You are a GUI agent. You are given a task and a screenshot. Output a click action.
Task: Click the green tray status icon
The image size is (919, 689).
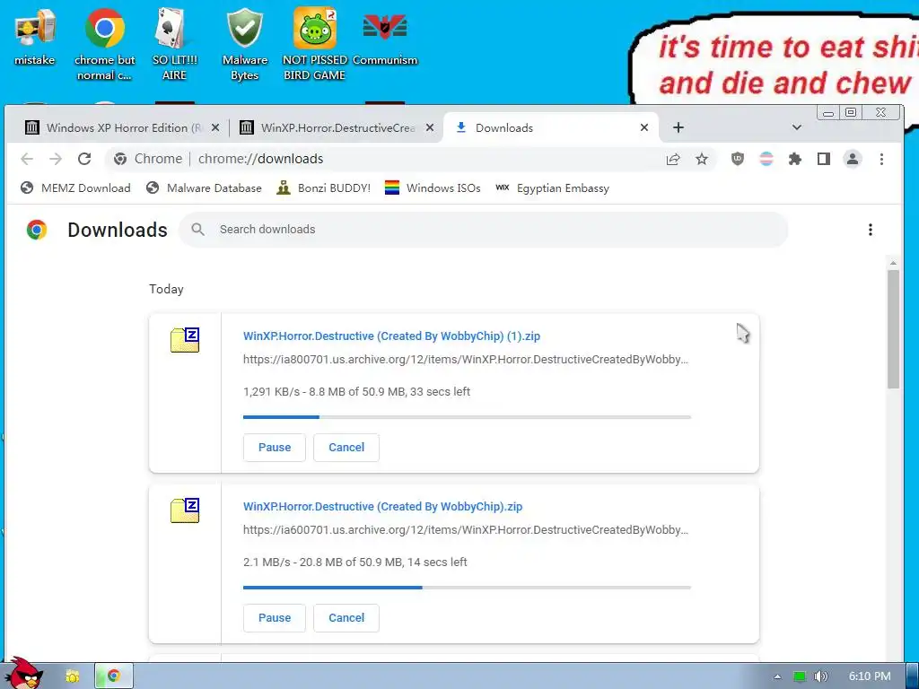800,676
